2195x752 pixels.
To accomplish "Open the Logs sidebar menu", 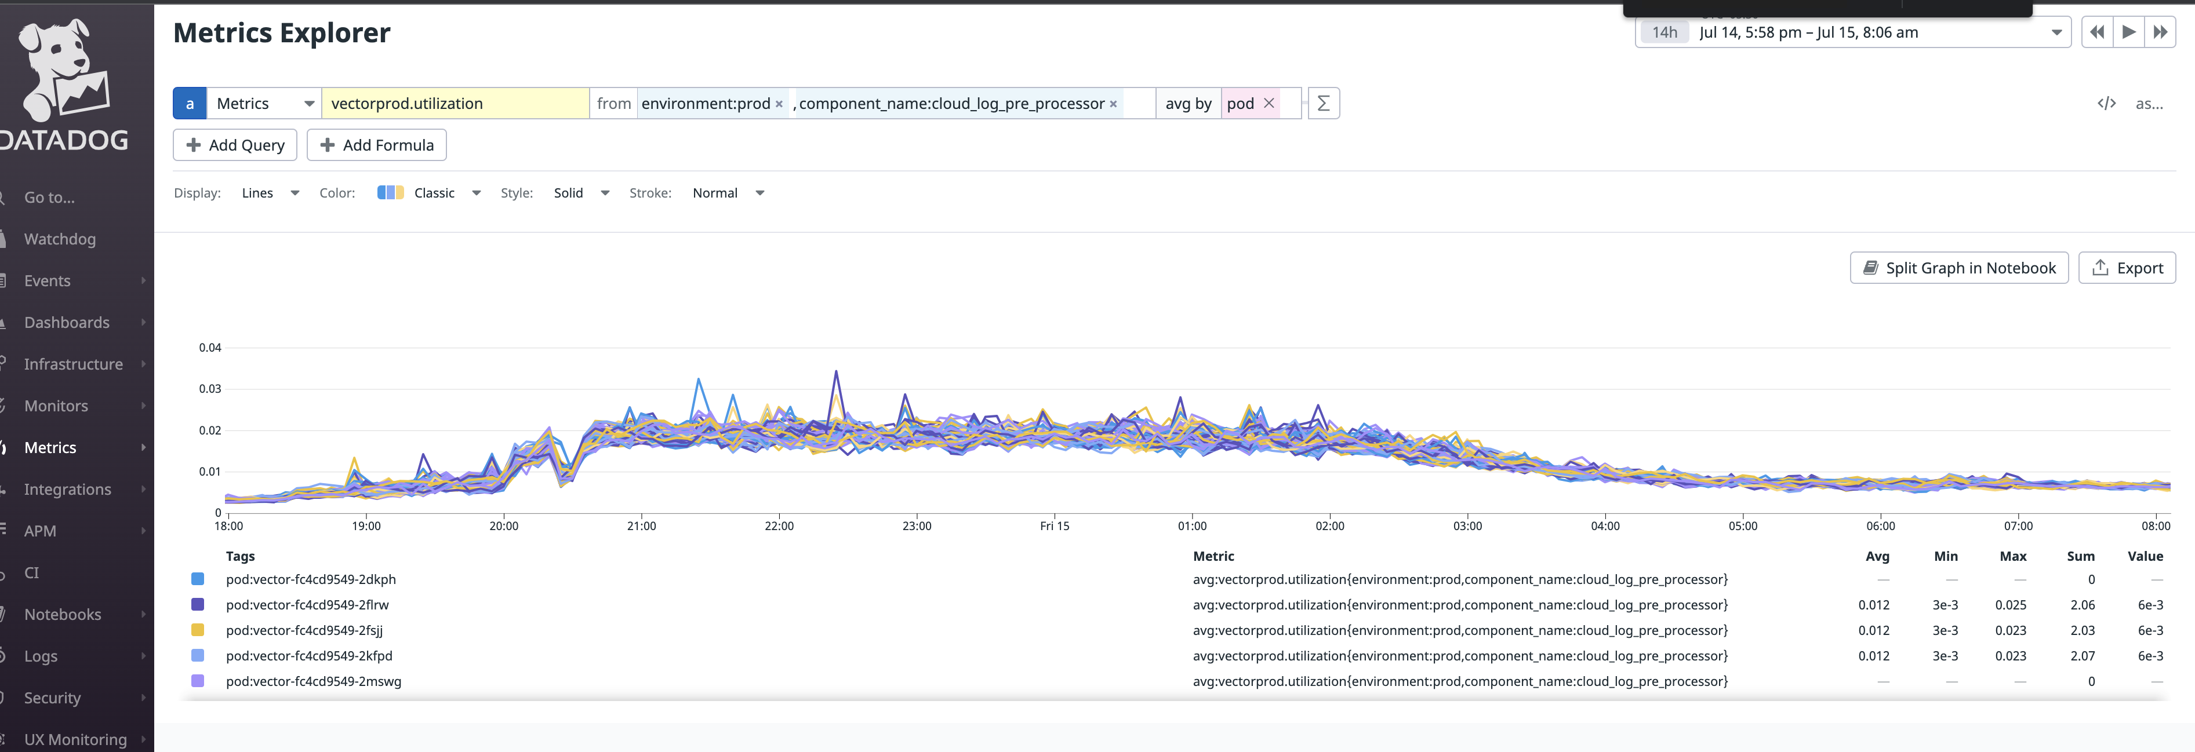I will (77, 656).
